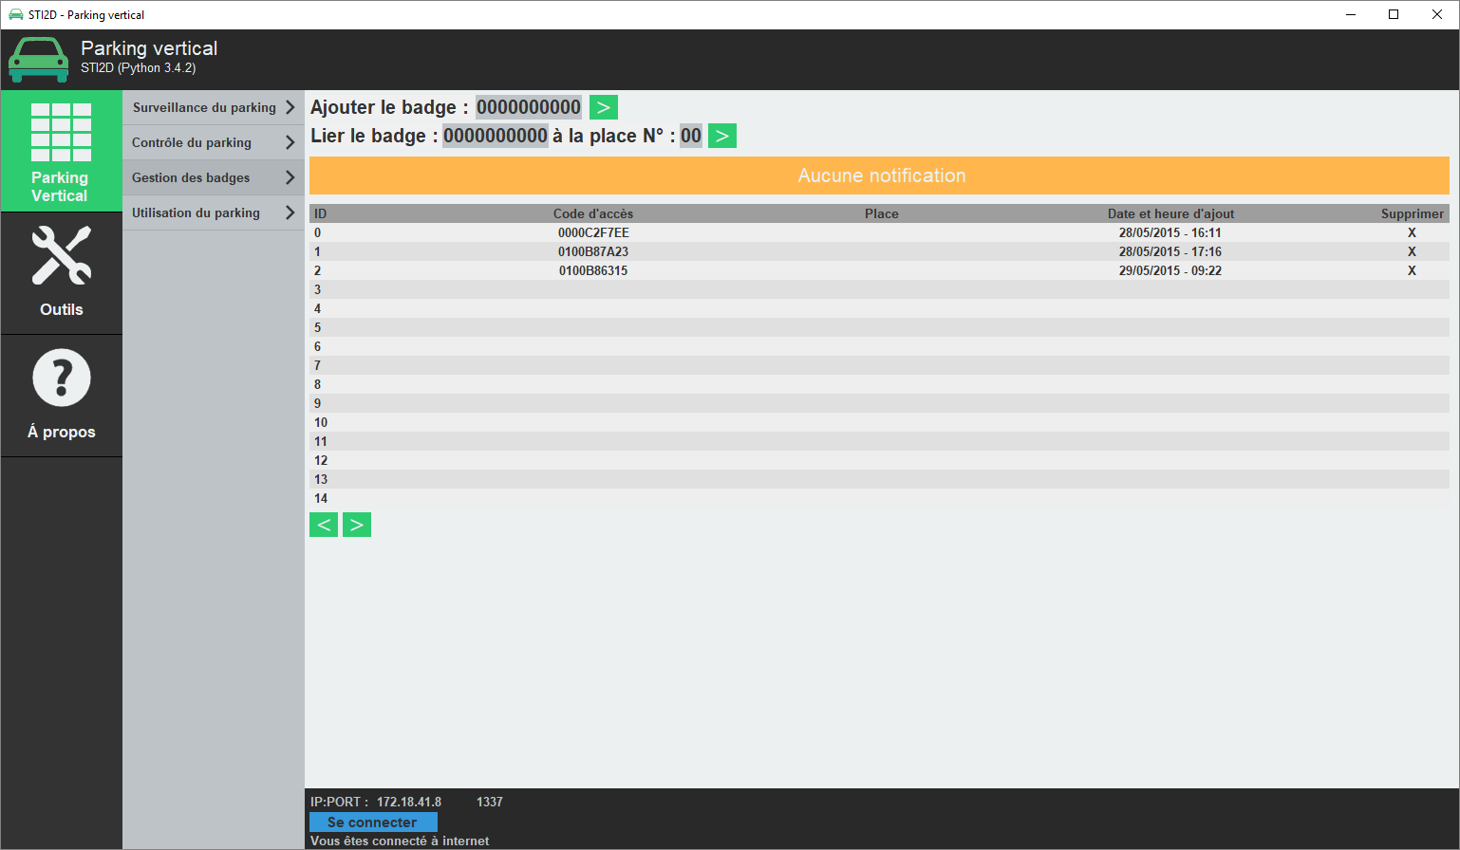Click the Code d'accès column header
1460x850 pixels.
tap(593, 213)
